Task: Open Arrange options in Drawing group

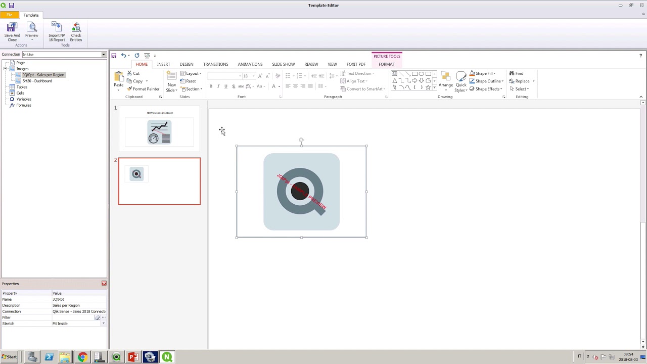Action: click(446, 82)
